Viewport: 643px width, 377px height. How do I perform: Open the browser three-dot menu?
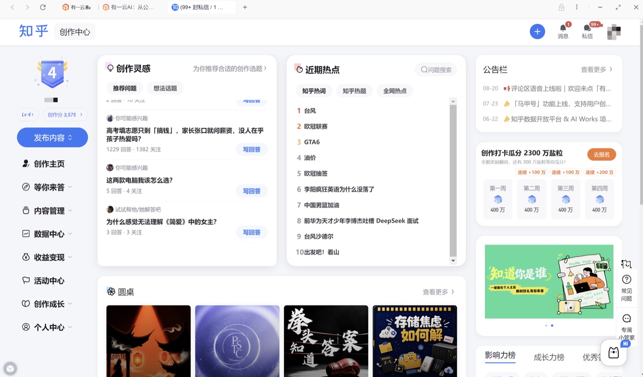[577, 7]
